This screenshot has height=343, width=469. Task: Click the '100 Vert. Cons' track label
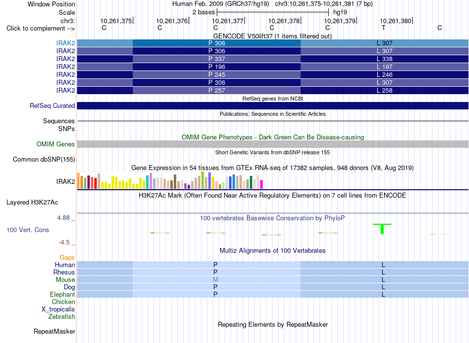[x=28, y=230]
